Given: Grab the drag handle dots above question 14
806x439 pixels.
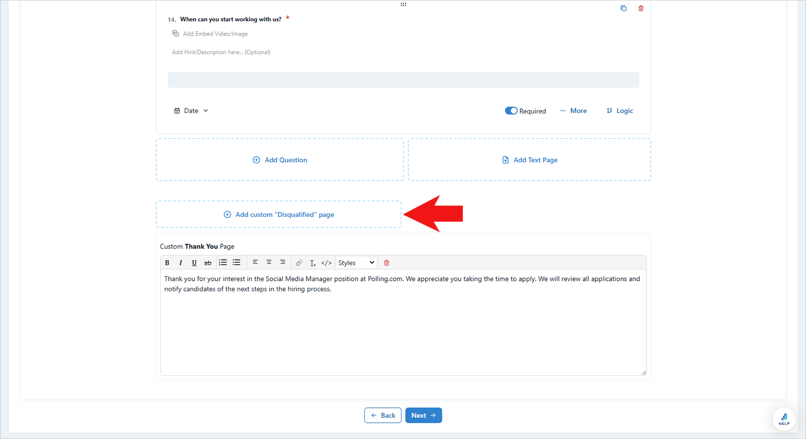Looking at the screenshot, I should 403,4.
